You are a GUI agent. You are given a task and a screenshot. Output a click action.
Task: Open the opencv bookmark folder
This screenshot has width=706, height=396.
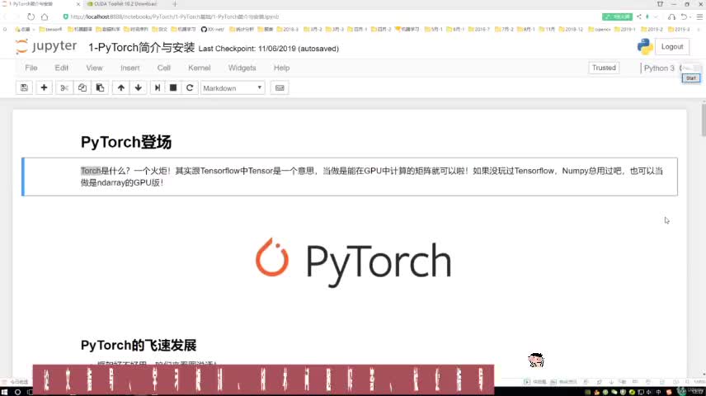coord(600,29)
